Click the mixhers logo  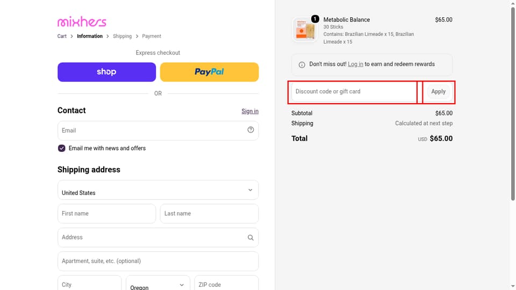[x=82, y=21]
